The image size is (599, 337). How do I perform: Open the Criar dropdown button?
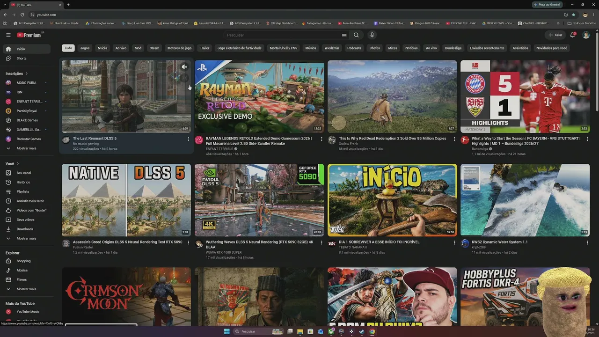point(555,35)
